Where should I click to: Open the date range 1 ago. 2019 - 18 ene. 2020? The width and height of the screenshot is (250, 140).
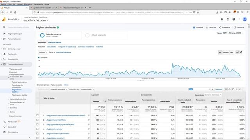pos(230,33)
